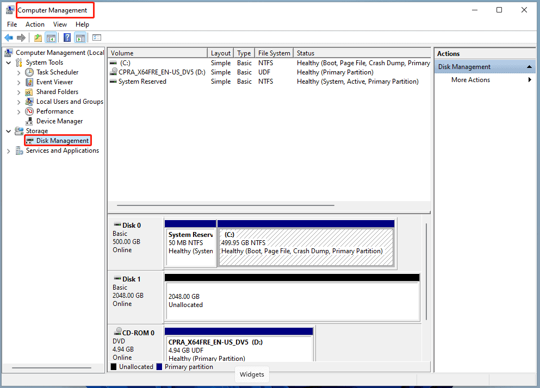Toggle Show/Hide Console Tree toolbar button
540x388 pixels.
(x=51, y=37)
